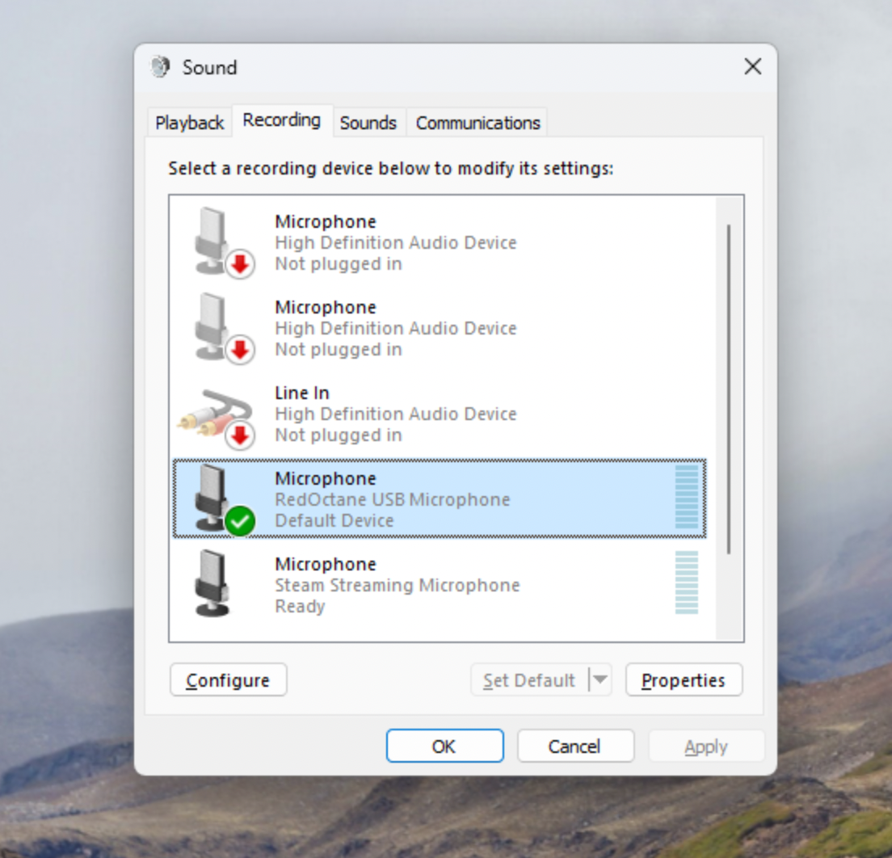
Task: Close the Sound dialog window
Action: 752,67
